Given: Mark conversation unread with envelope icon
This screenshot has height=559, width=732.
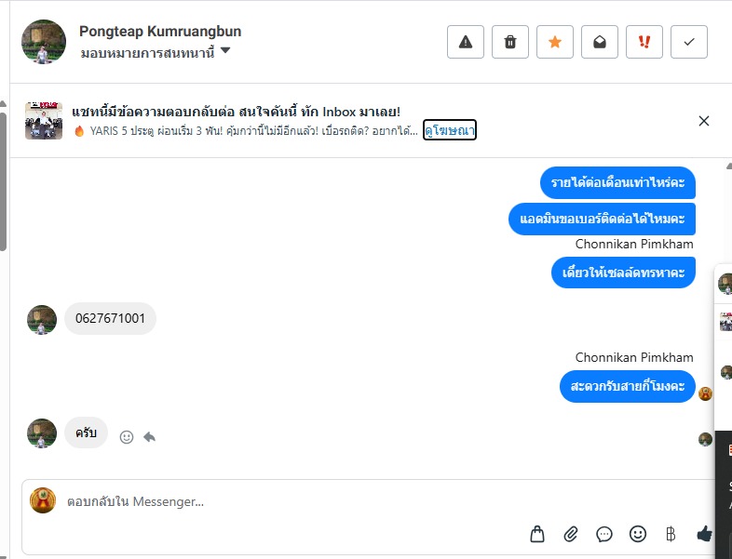Looking at the screenshot, I should pos(600,42).
